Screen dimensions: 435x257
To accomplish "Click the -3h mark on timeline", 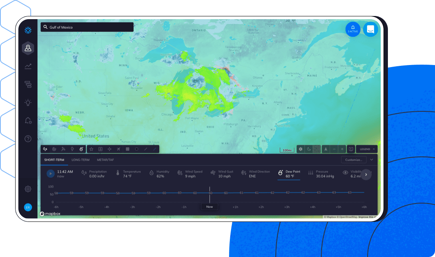I will tap(132, 207).
